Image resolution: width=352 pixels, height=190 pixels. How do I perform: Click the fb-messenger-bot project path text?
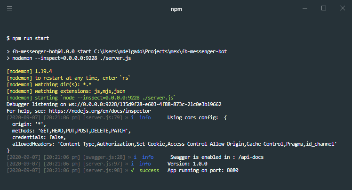click(x=160, y=51)
